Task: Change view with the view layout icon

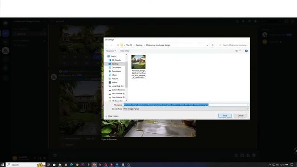Action: 237,51
